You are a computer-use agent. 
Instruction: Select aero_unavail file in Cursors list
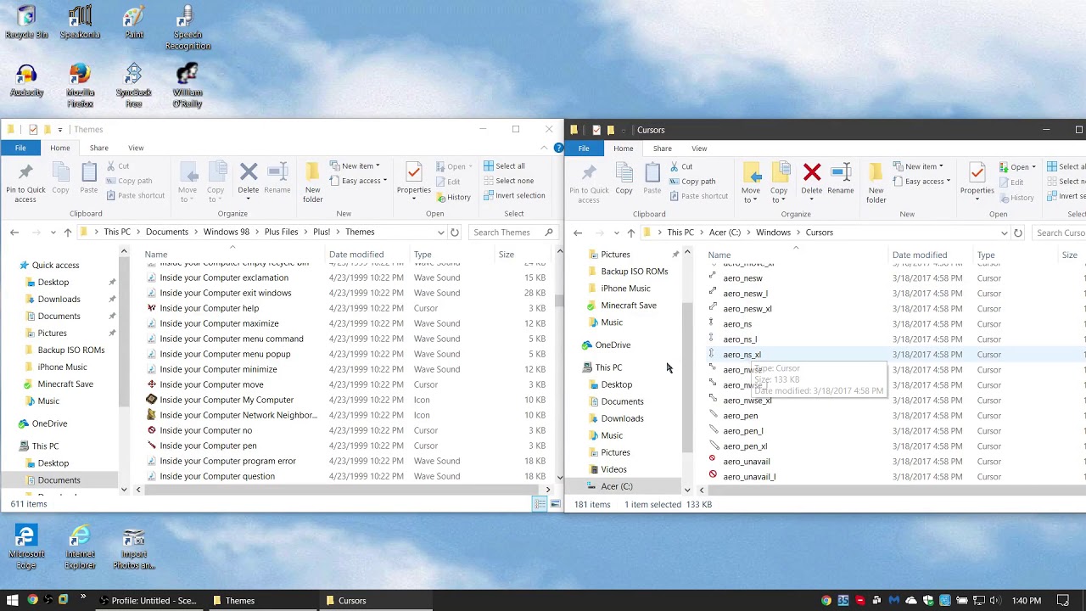(747, 462)
